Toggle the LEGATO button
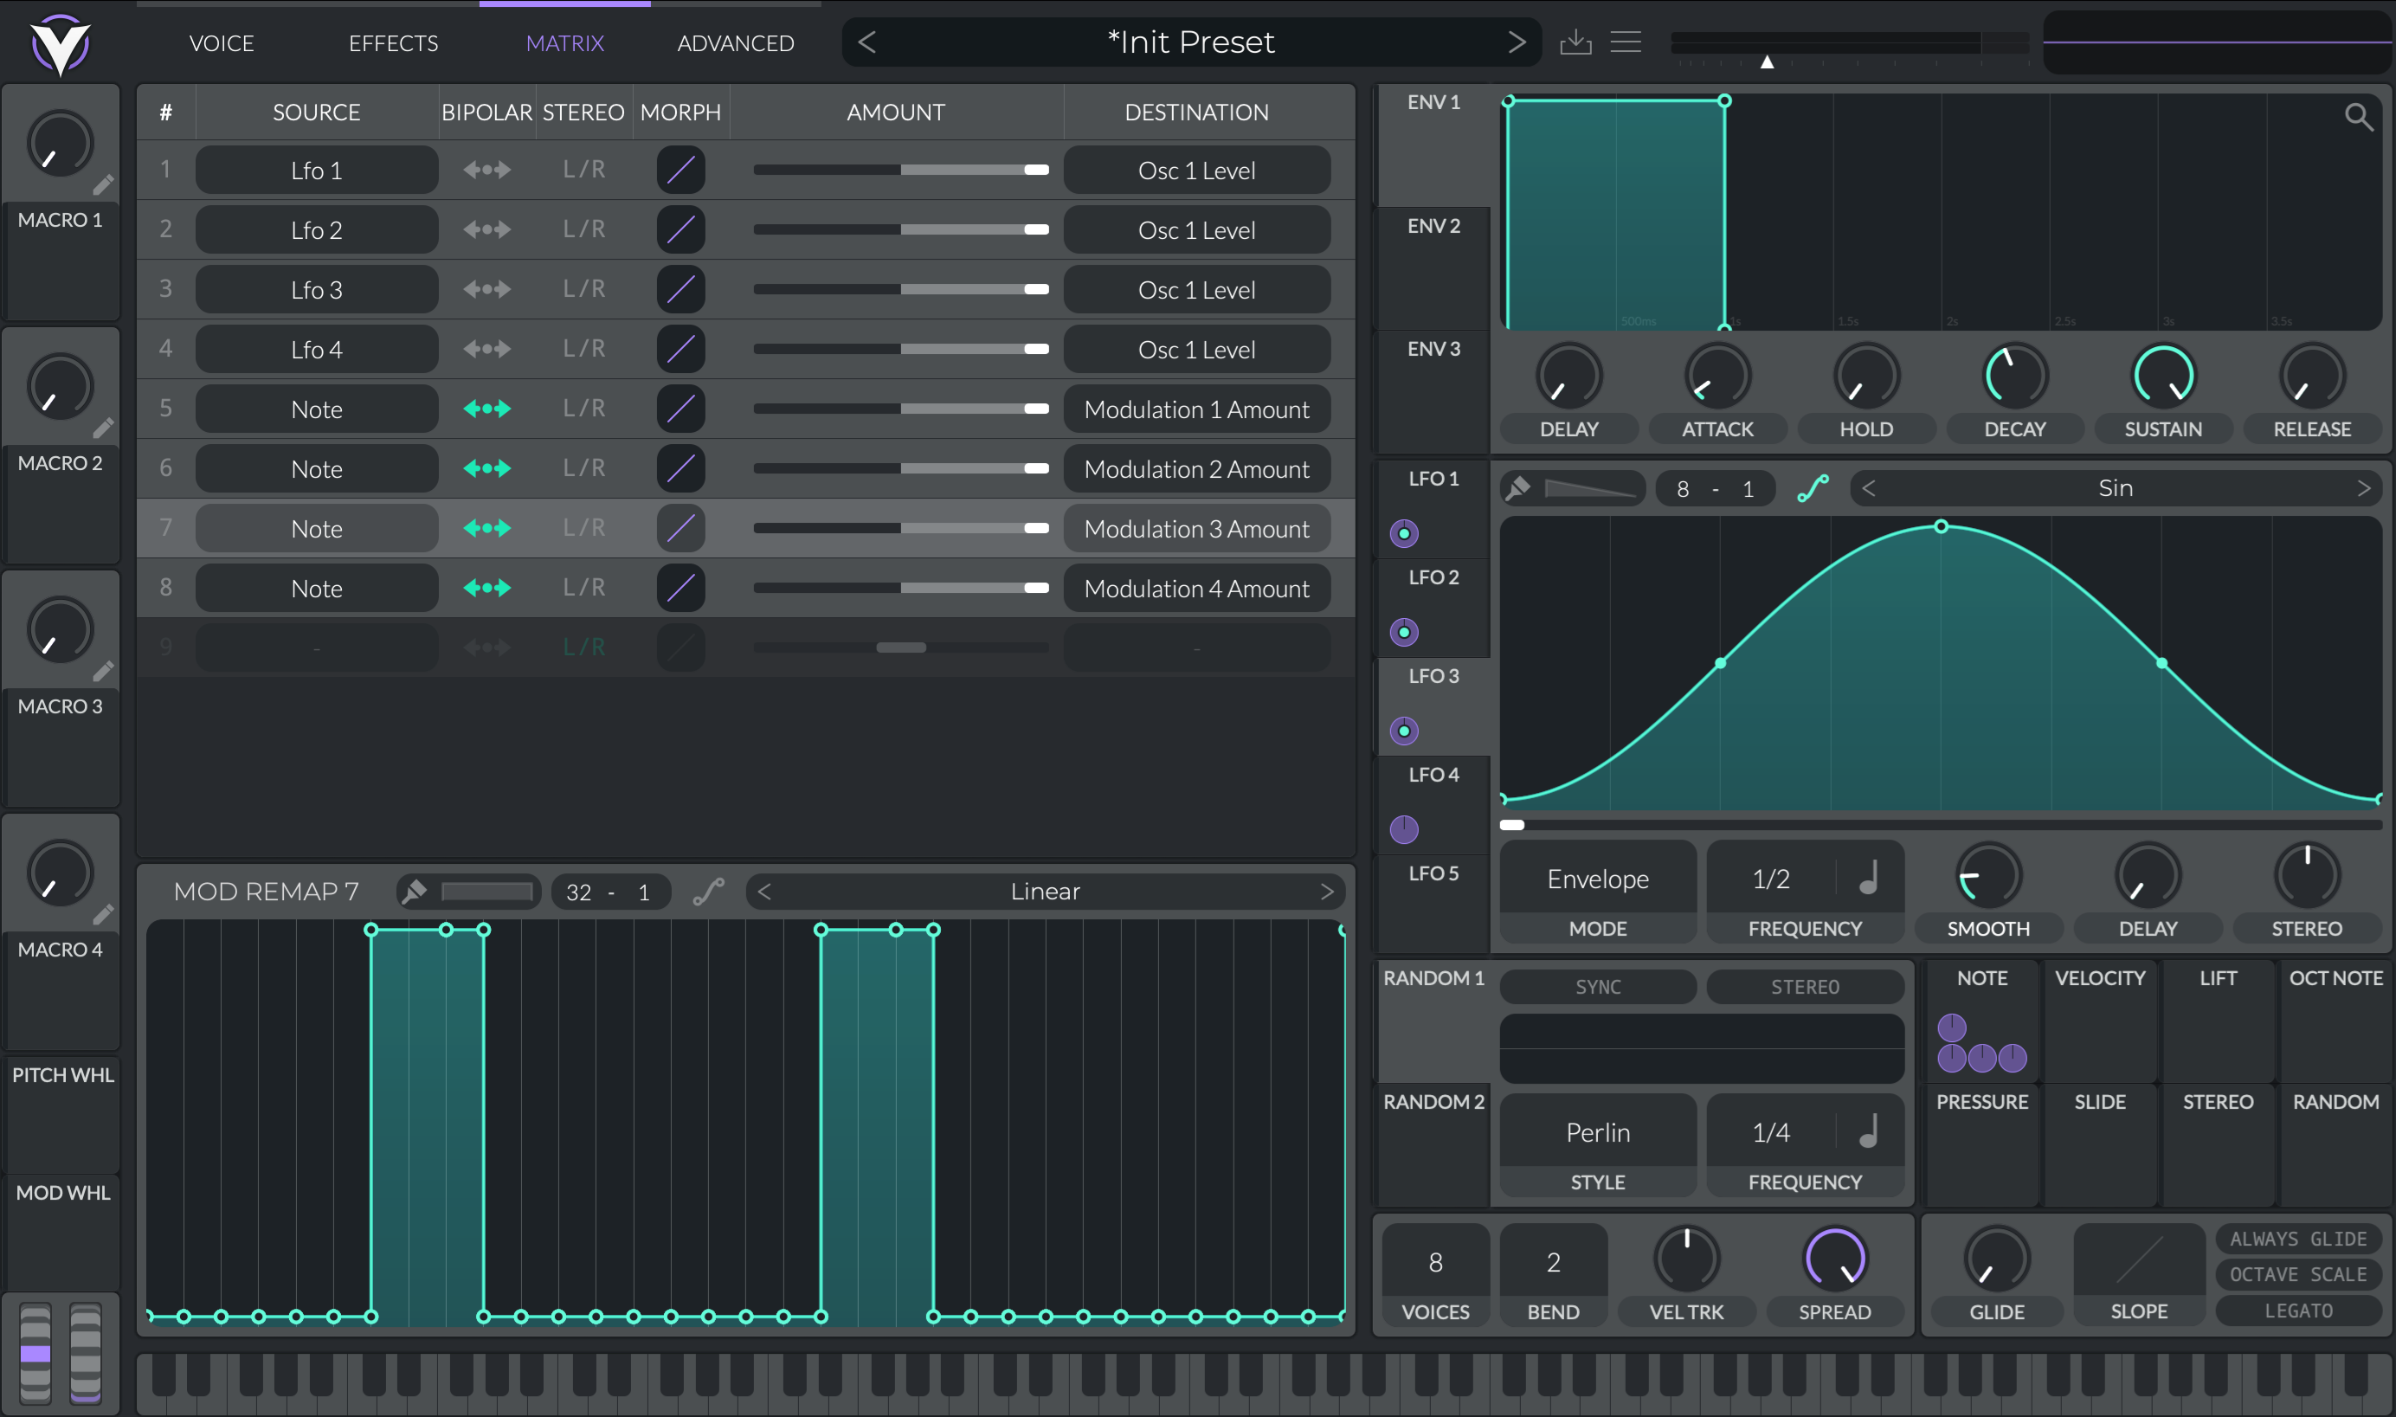Viewport: 2396px width, 1417px height. [2297, 1310]
